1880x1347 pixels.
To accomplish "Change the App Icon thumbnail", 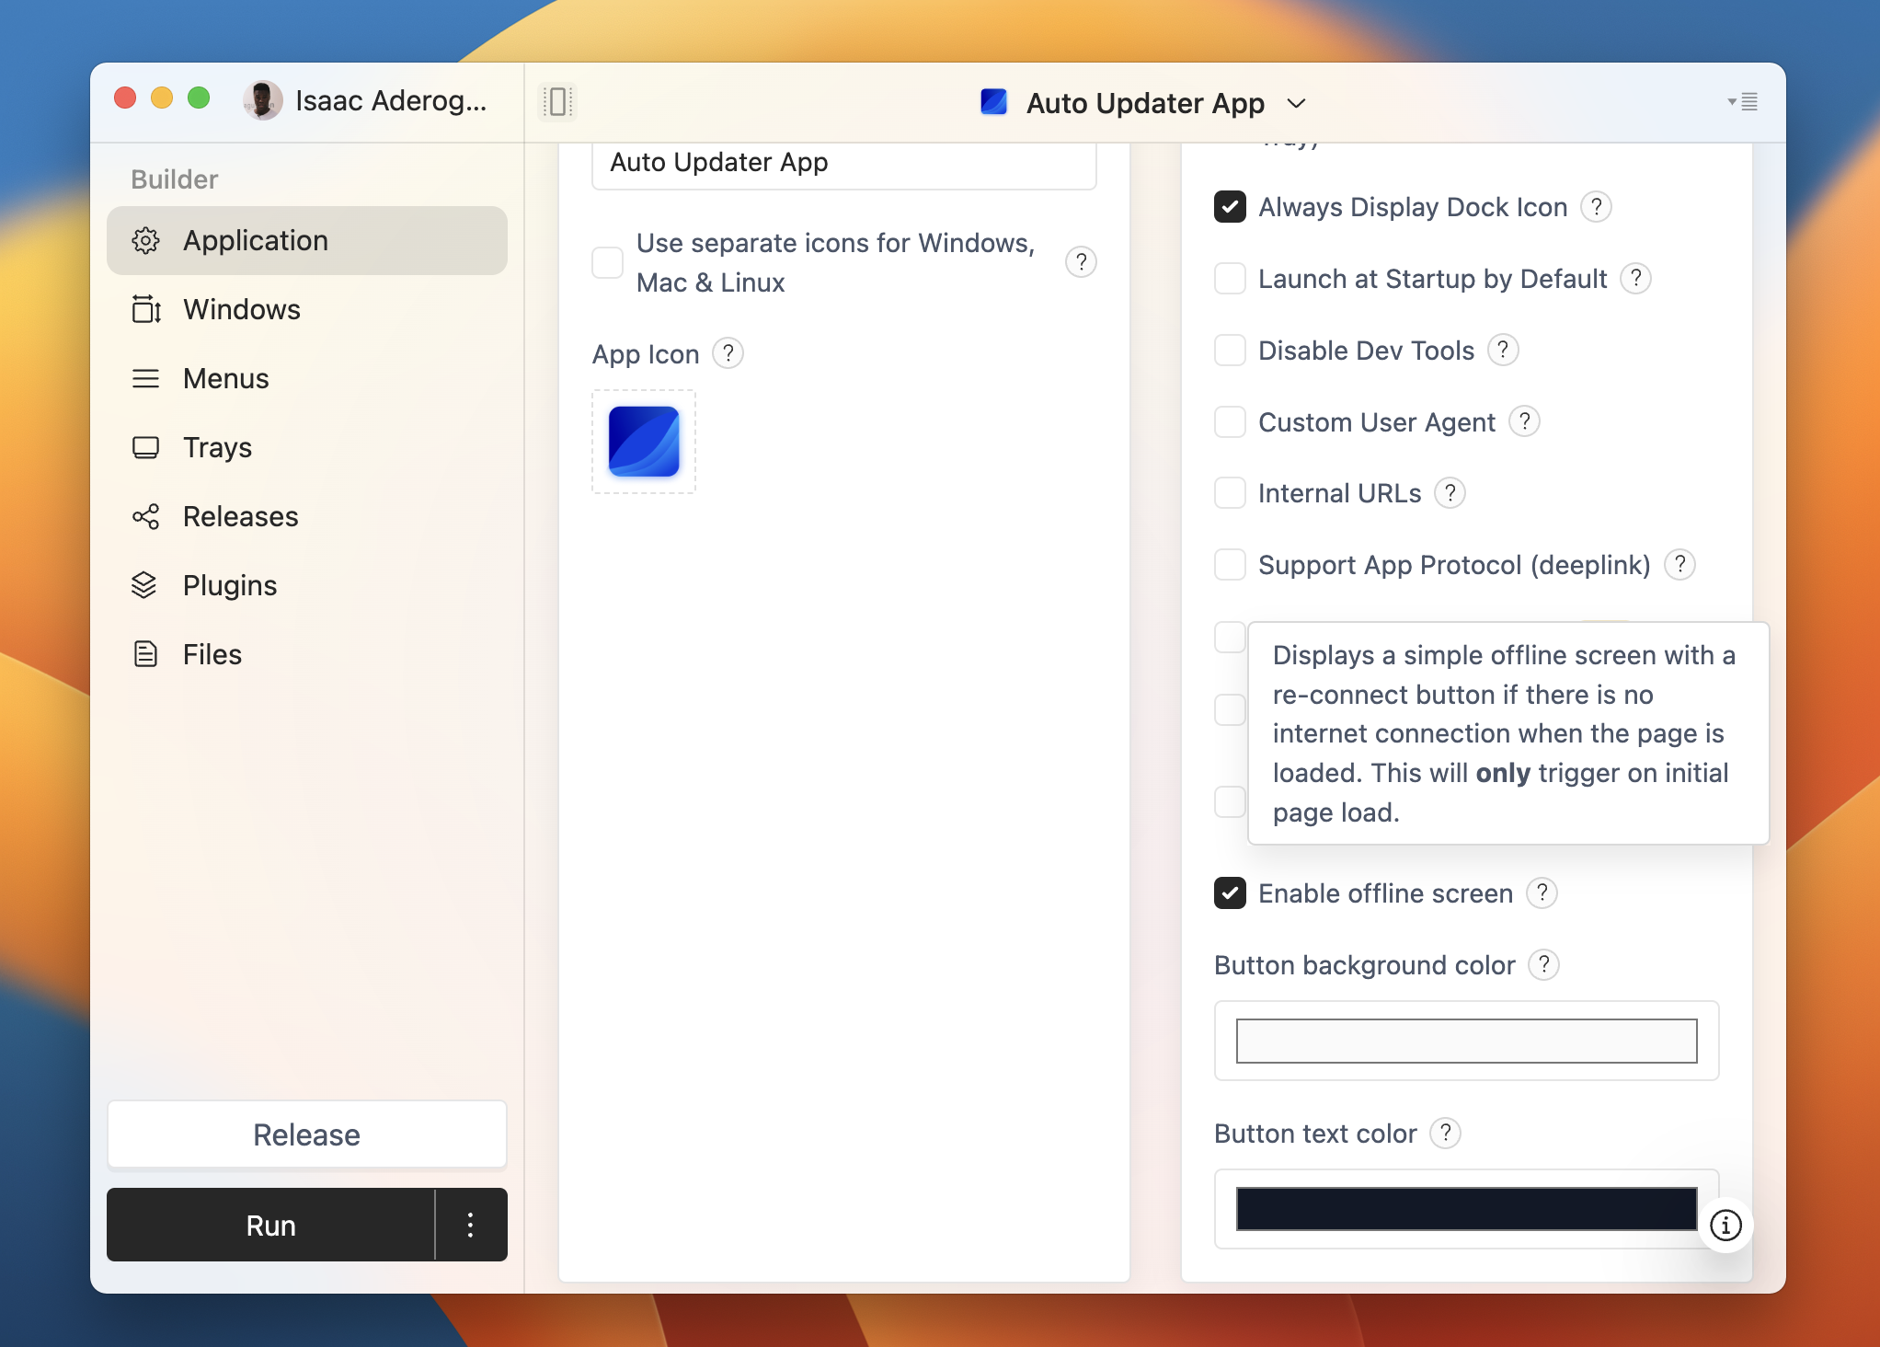I will pos(643,442).
